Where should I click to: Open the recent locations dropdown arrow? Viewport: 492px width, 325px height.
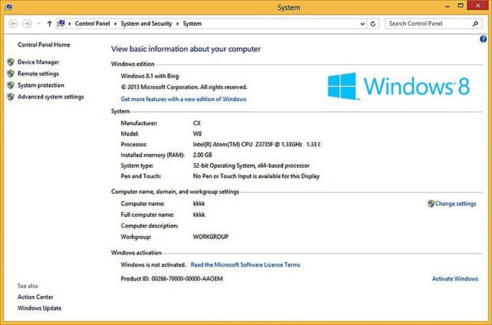click(x=39, y=24)
